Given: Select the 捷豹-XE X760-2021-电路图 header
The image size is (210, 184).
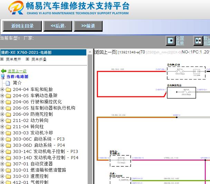Looking at the screenshot, I should click(x=43, y=52).
